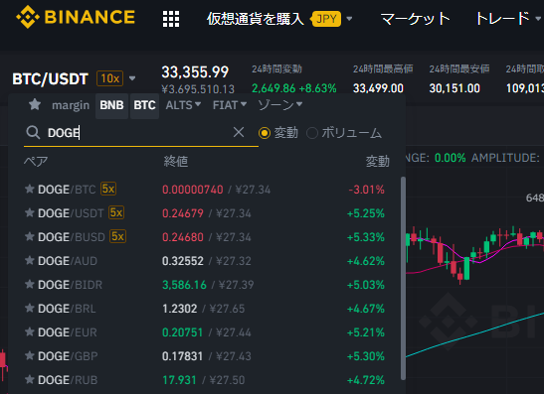544x394 pixels.
Task: Favorite the DOGE/USDT pair star
Action: [x=30, y=213]
